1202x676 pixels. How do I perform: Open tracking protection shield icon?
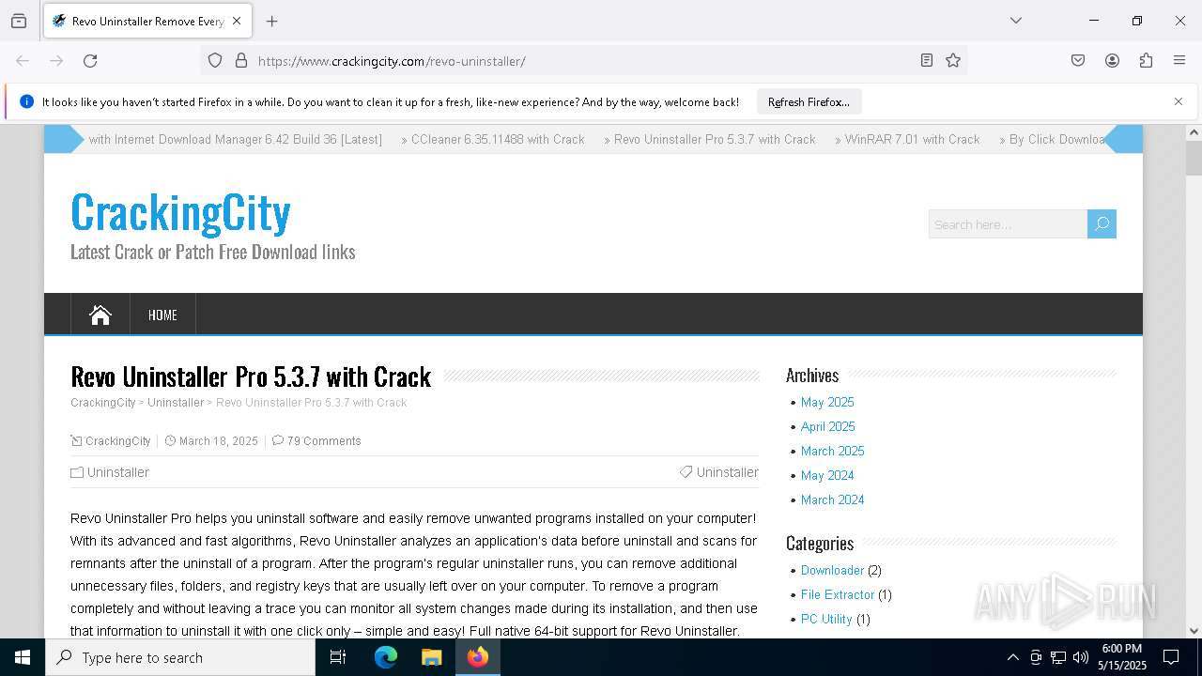point(215,60)
